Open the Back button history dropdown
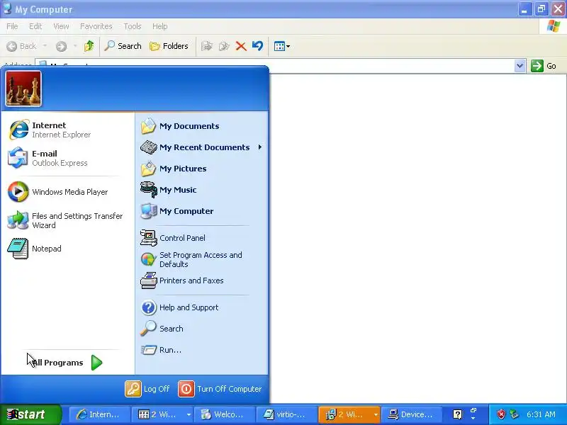567x425 pixels. [45, 46]
